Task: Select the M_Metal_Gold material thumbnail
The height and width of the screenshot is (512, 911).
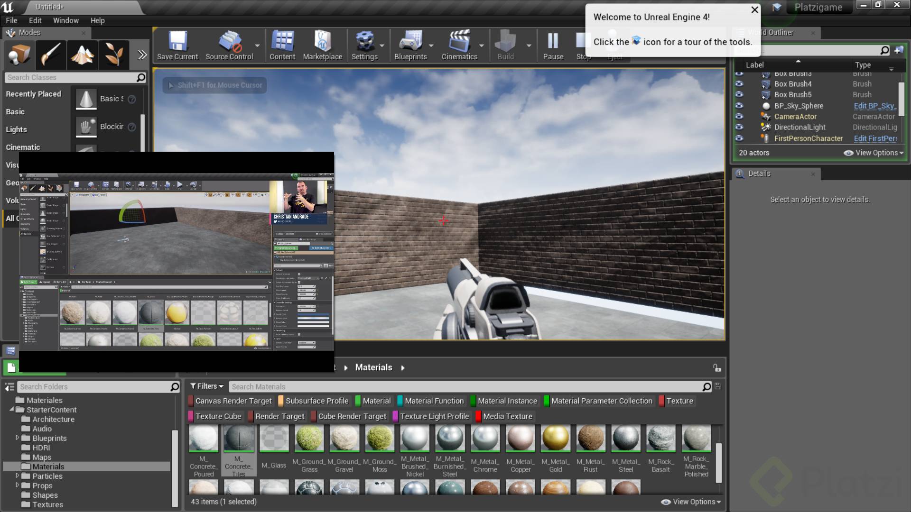Action: 555,439
